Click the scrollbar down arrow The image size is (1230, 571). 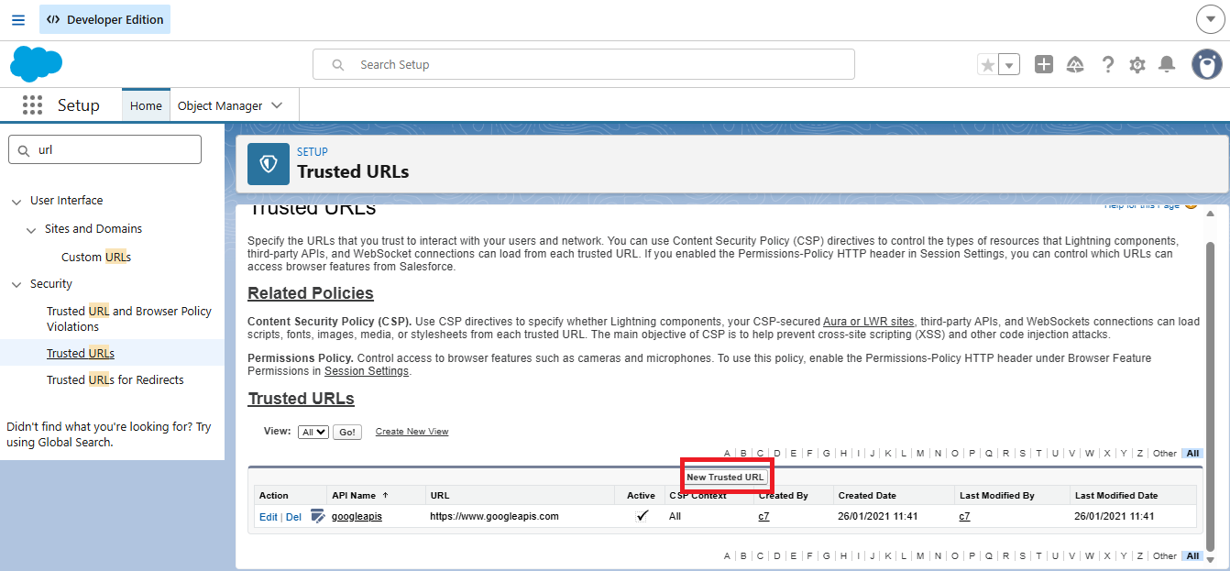tap(1210, 560)
